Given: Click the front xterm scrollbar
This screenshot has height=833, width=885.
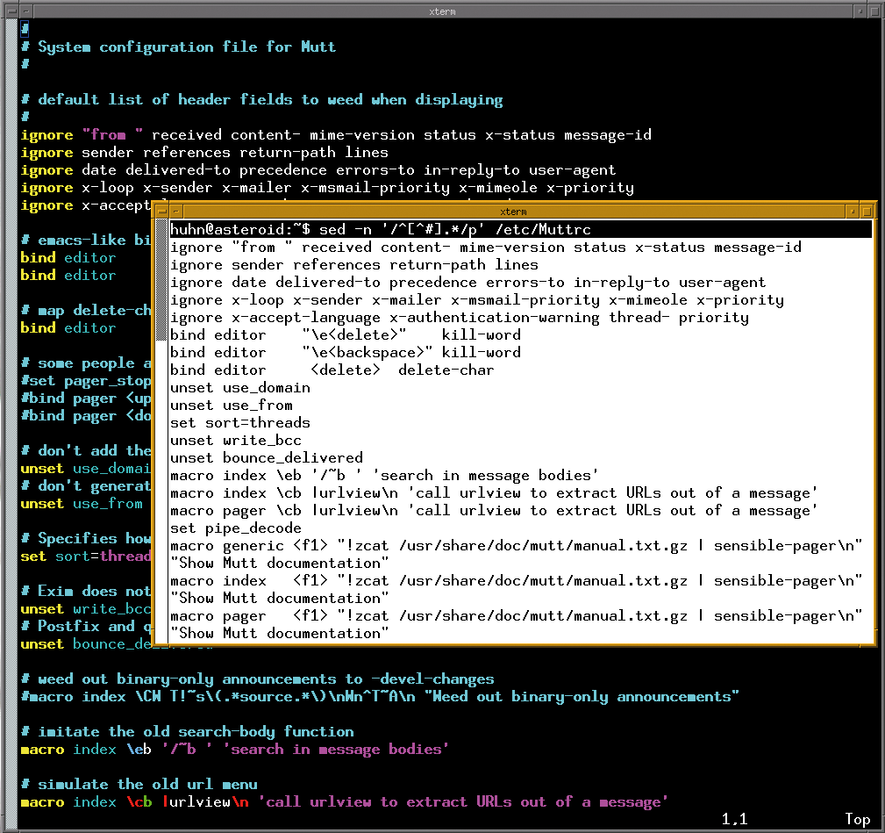Looking at the screenshot, I should click(x=161, y=430).
